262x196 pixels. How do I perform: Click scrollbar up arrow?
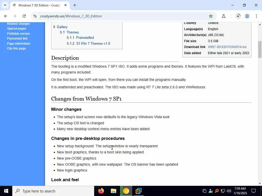260,24
